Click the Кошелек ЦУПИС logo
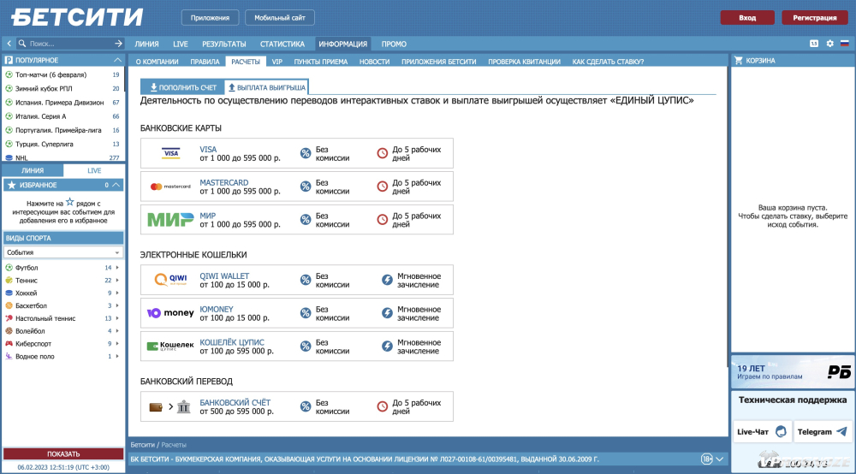Screen dimensions: 856x474 pyautogui.click(x=170, y=346)
